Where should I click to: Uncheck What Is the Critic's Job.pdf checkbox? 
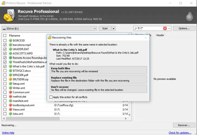[5, 66]
